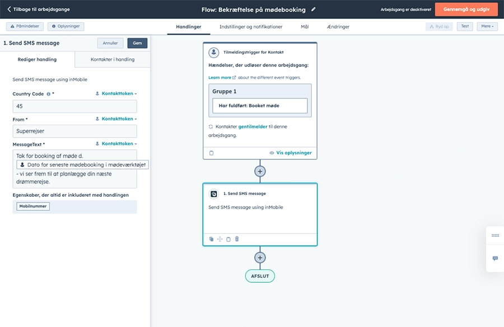Open the minimap grid icon on right edge
The width and height of the screenshot is (504, 327).
pos(495,235)
